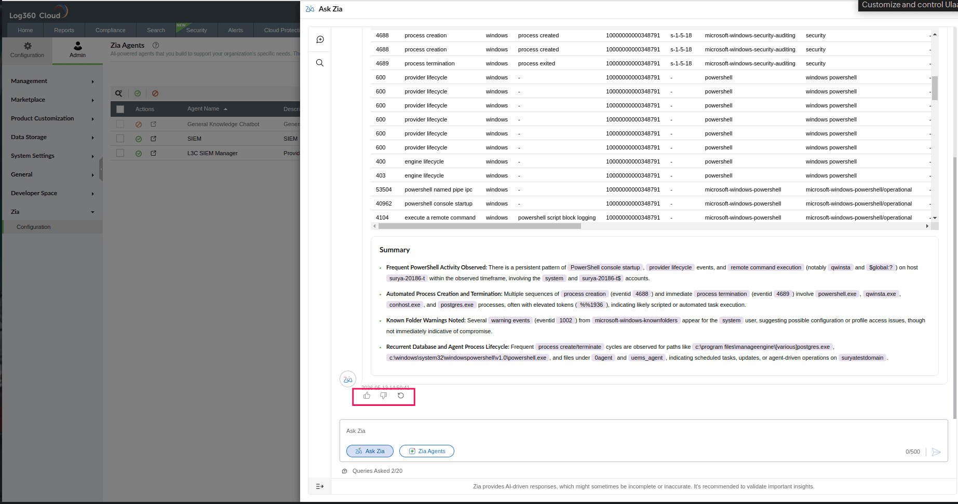Select the General Knowledge Chatbot row checkbox
Image resolution: width=958 pixels, height=504 pixels.
tap(120, 124)
